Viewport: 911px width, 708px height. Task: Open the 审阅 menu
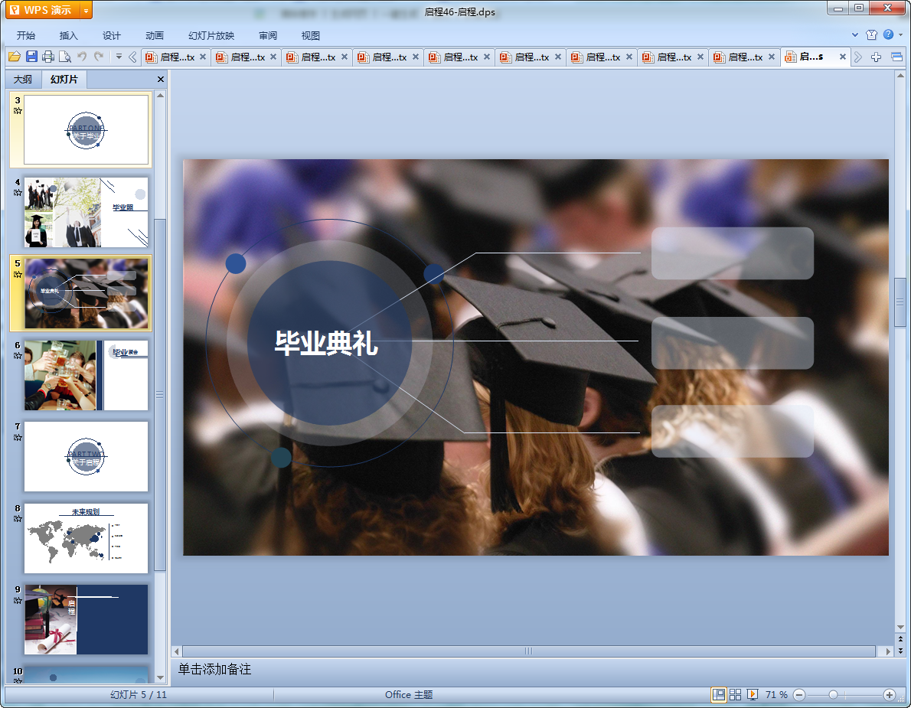[x=268, y=35]
